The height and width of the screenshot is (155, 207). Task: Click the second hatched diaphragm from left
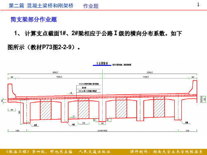(x=84, y=108)
